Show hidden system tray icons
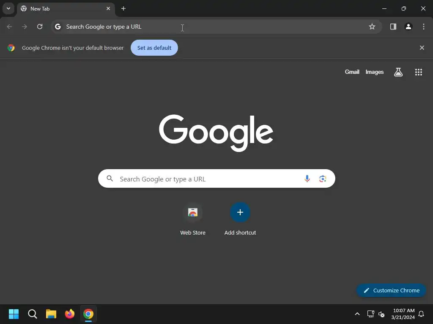This screenshot has width=433, height=324. point(357,314)
